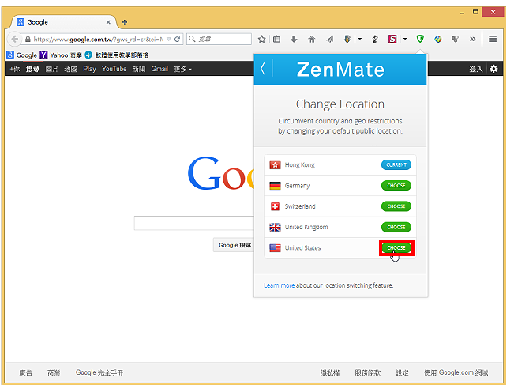This screenshot has height=385, width=514.
Task: Click 使用 Google.com 網域 footer link
Action: pos(456,372)
